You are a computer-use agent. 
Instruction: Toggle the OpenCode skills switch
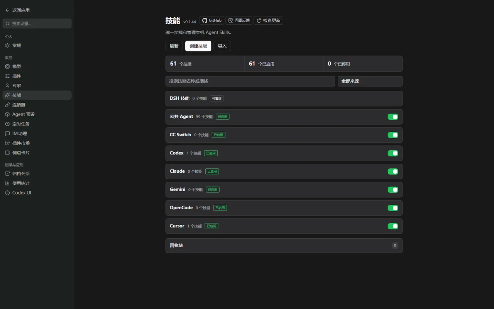[x=393, y=208]
